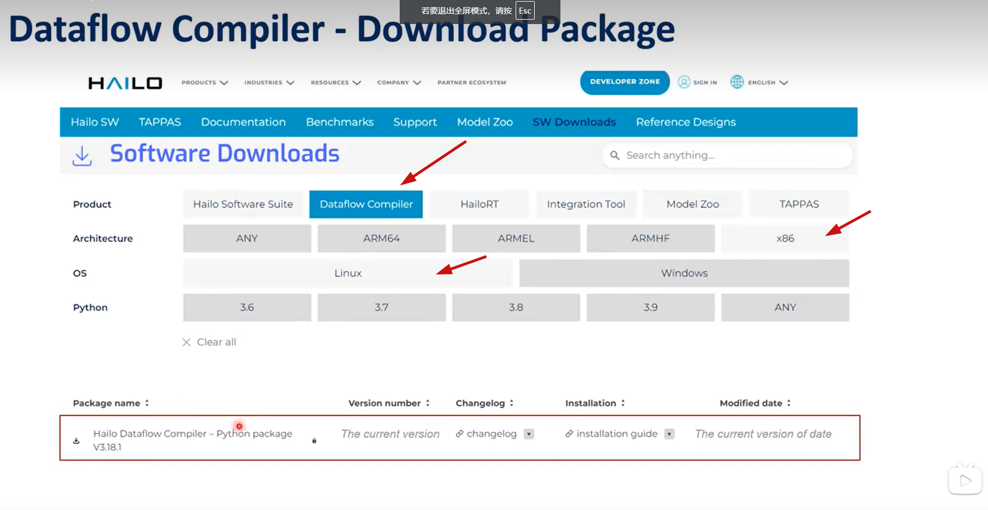Select Linux OS filter
This screenshot has width=988, height=510.
pos(348,273)
